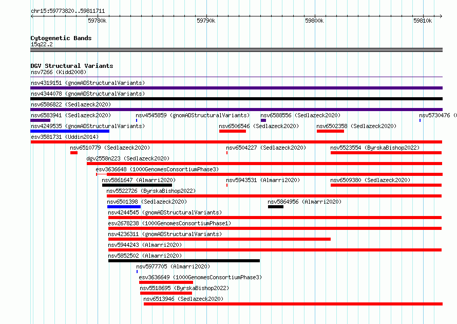Open the nsv6509380 (Sedlazeck2020) label

pyautogui.click(x=370, y=180)
